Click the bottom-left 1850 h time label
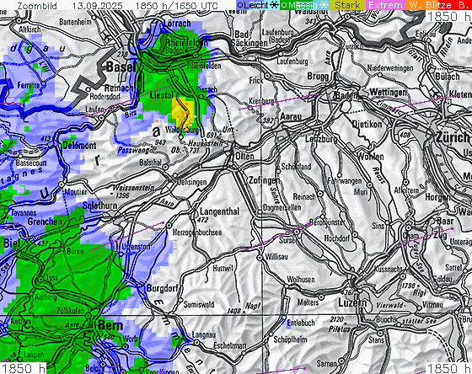The height and width of the screenshot is (374, 472). click(24, 368)
